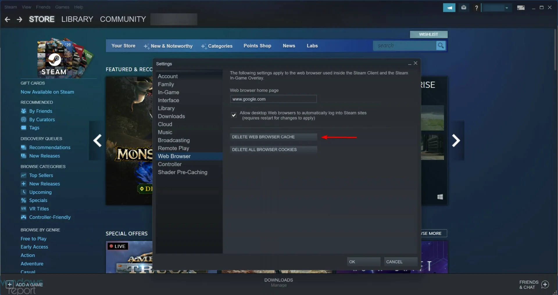Toggle auto log into Steam sites checkbox
The image size is (558, 295).
tap(234, 115)
